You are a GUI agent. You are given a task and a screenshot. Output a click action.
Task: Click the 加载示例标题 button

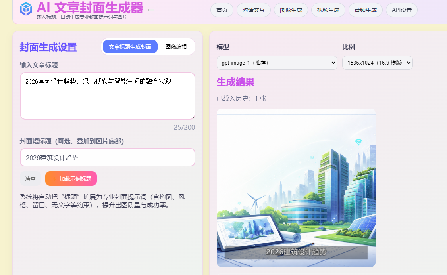[71, 179]
